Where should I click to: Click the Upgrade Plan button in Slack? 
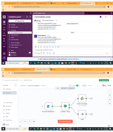click(x=20, y=21)
